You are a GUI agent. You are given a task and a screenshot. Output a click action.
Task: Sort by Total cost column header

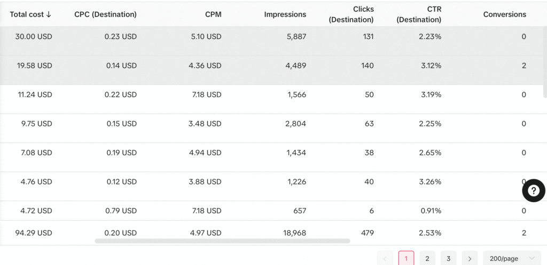(30, 14)
